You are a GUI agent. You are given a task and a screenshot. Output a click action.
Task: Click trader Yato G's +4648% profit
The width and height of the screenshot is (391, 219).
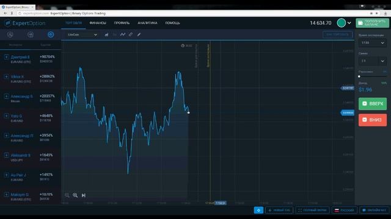pos(46,116)
